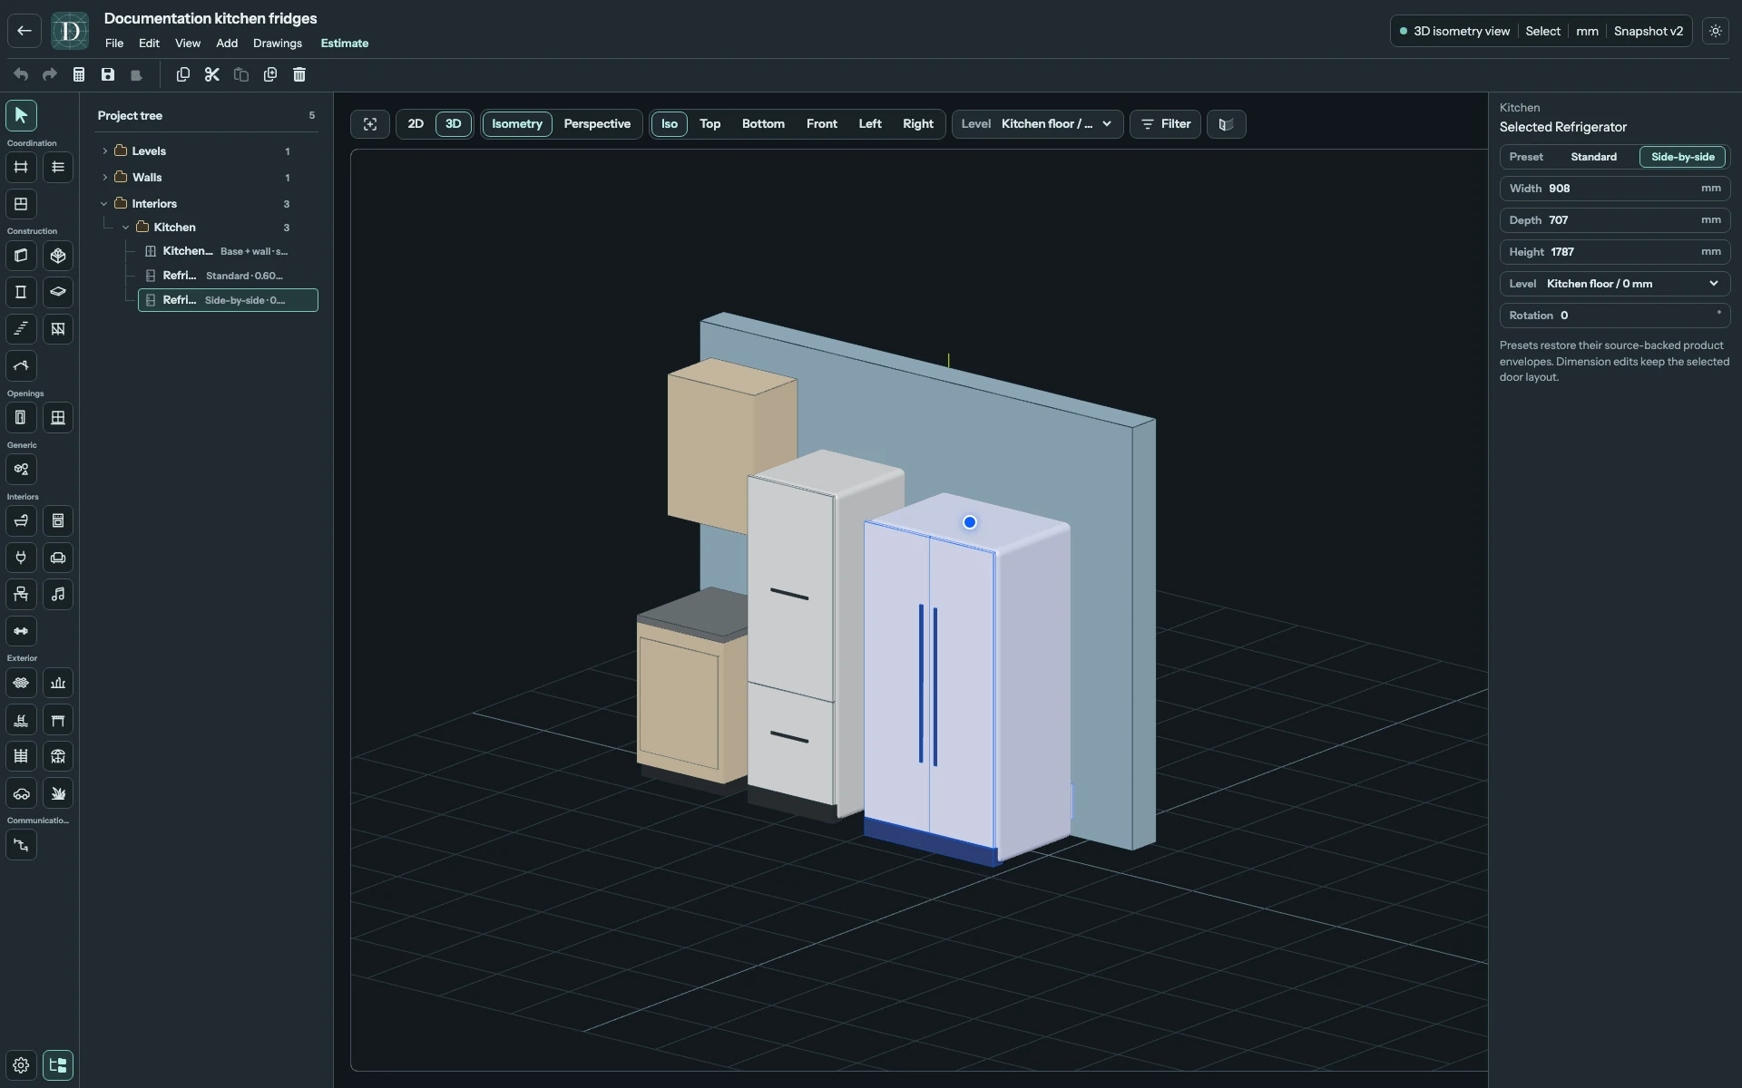Open settings gear at bottom left
The height and width of the screenshot is (1088, 1742).
[x=21, y=1065]
